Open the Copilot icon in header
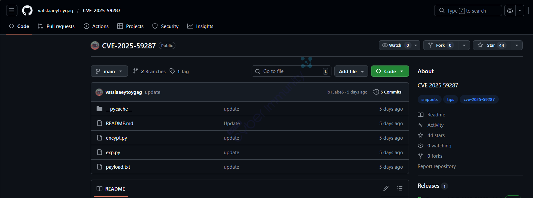 pyautogui.click(x=510, y=11)
